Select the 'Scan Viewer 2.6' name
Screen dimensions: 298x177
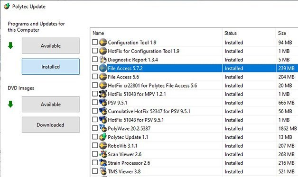tap(125, 154)
